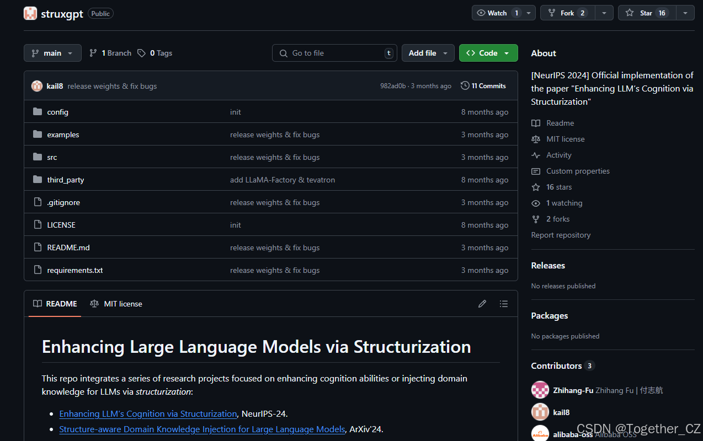The width and height of the screenshot is (703, 441).
Task: Open the examples folder name
Action: click(x=63, y=135)
